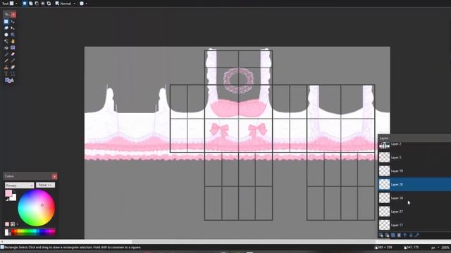Select Layer 19 in Layers panel
Screen dimensions: 451x253
414,171
